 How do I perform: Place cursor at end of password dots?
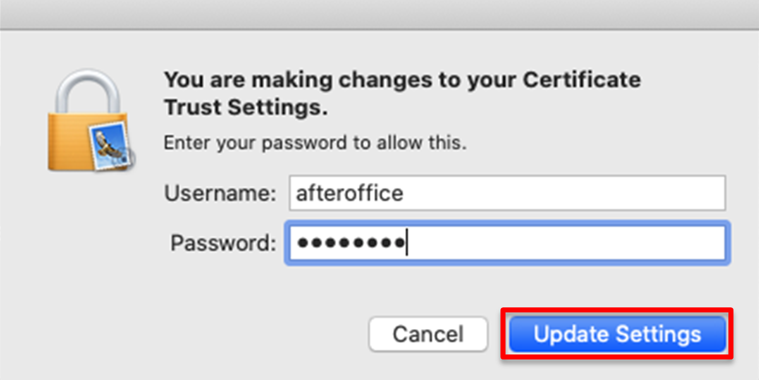tap(406, 243)
